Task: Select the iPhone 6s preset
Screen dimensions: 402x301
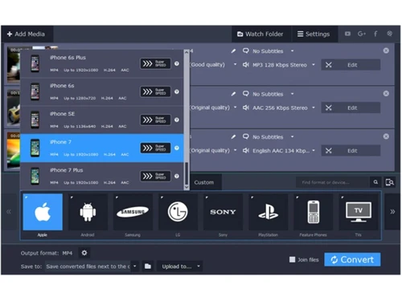Action: (102, 92)
